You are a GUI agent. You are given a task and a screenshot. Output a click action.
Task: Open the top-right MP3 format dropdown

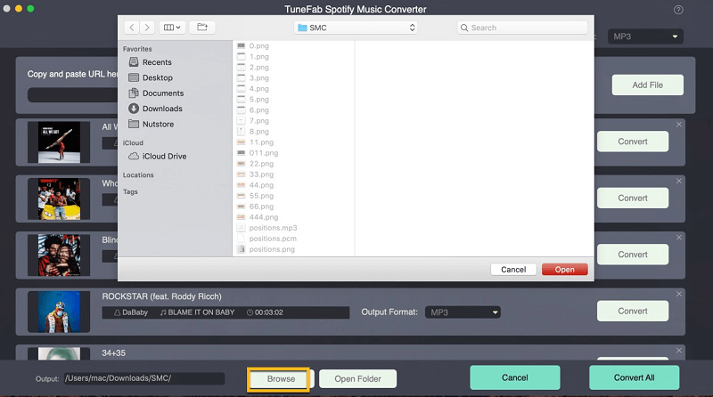click(x=646, y=36)
